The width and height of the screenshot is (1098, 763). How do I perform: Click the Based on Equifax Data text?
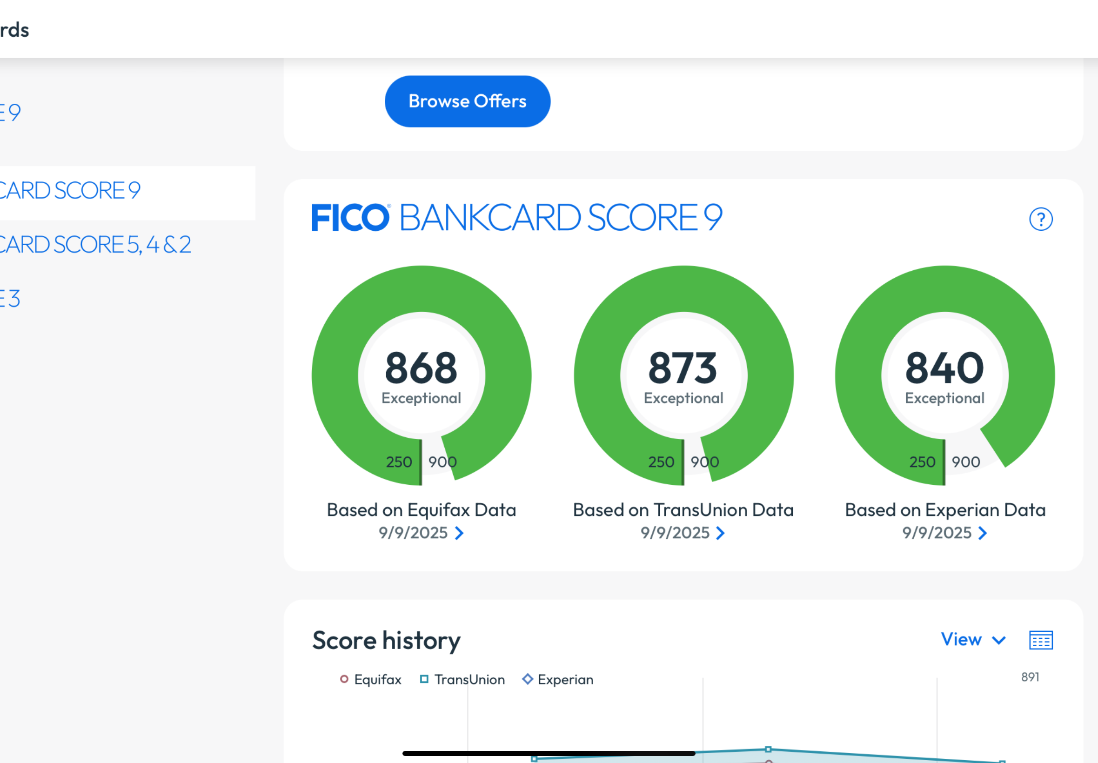coord(421,510)
